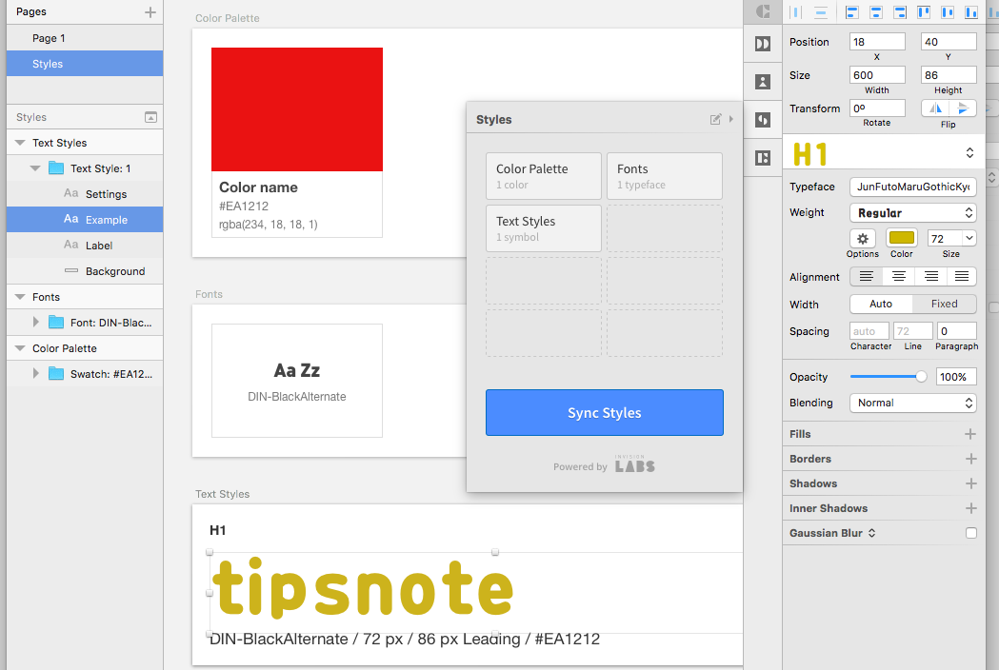The height and width of the screenshot is (670, 999).
Task: Flip layer vertically
Action: (x=963, y=108)
